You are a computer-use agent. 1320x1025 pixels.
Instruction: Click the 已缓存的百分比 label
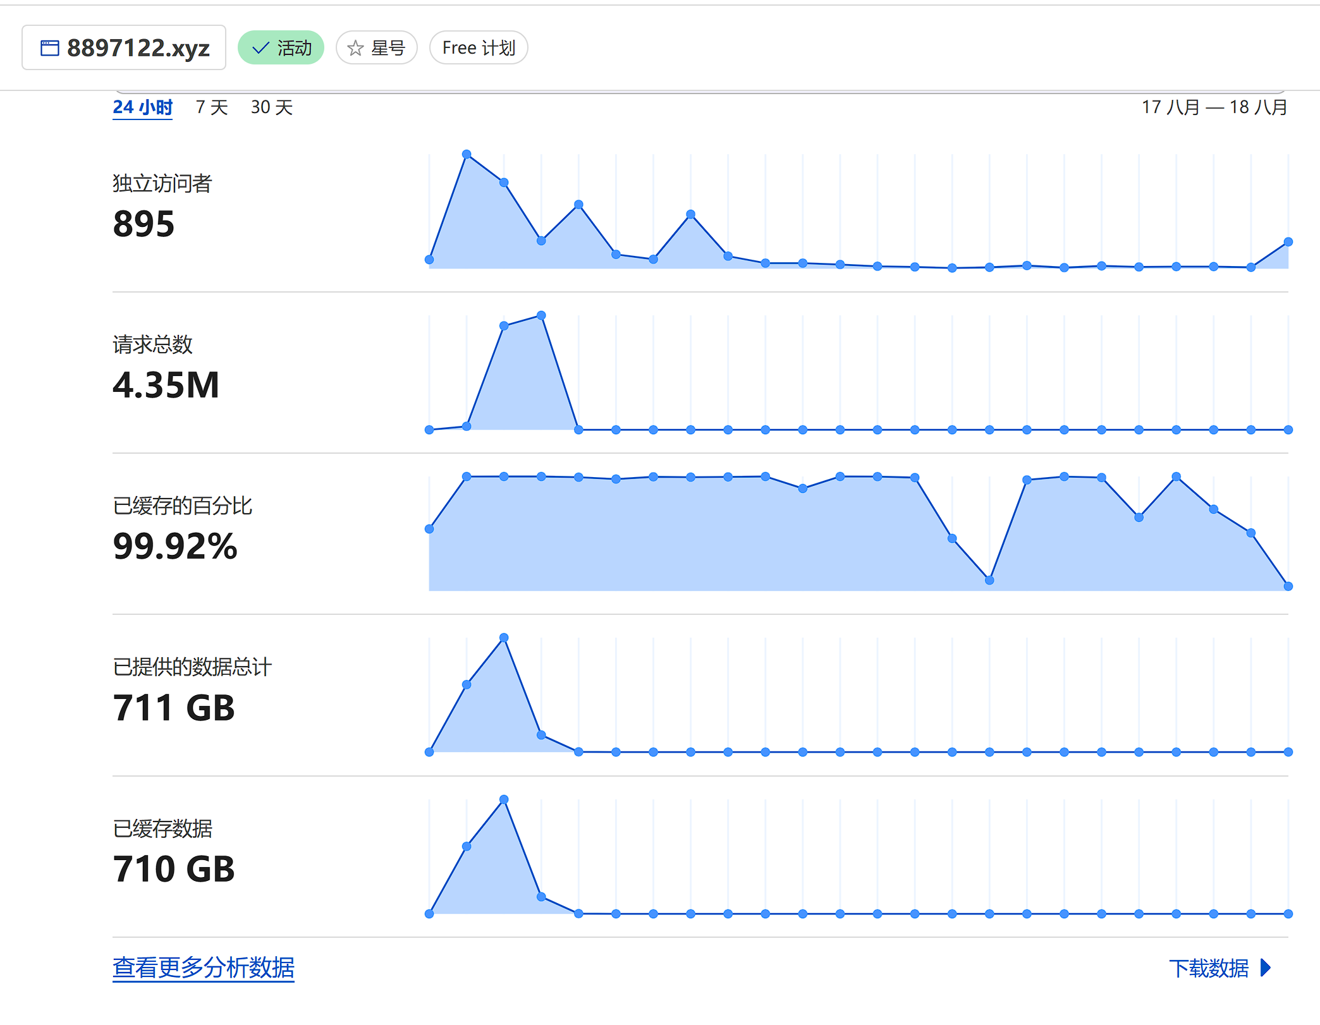tap(183, 506)
